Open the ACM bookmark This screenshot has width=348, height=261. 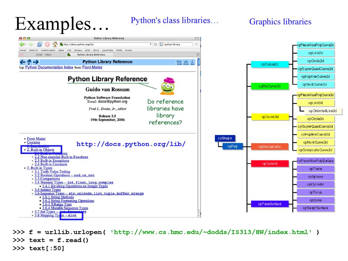click(88, 50)
